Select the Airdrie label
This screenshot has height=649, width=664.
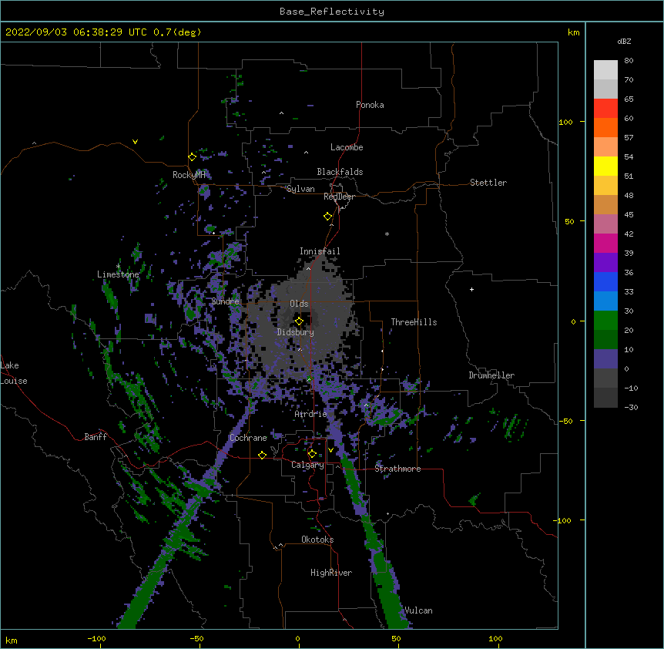pos(311,414)
